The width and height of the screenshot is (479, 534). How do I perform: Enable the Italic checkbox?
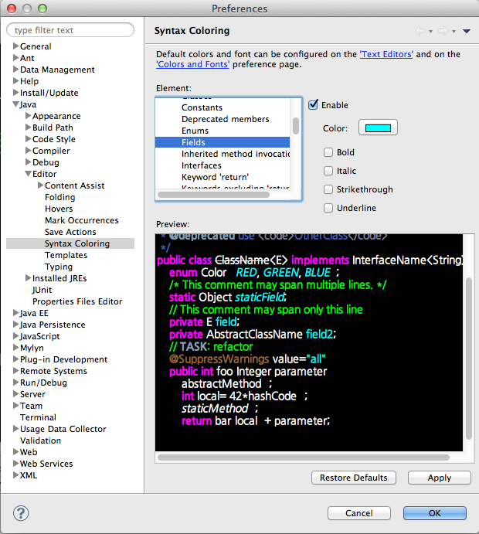click(328, 171)
